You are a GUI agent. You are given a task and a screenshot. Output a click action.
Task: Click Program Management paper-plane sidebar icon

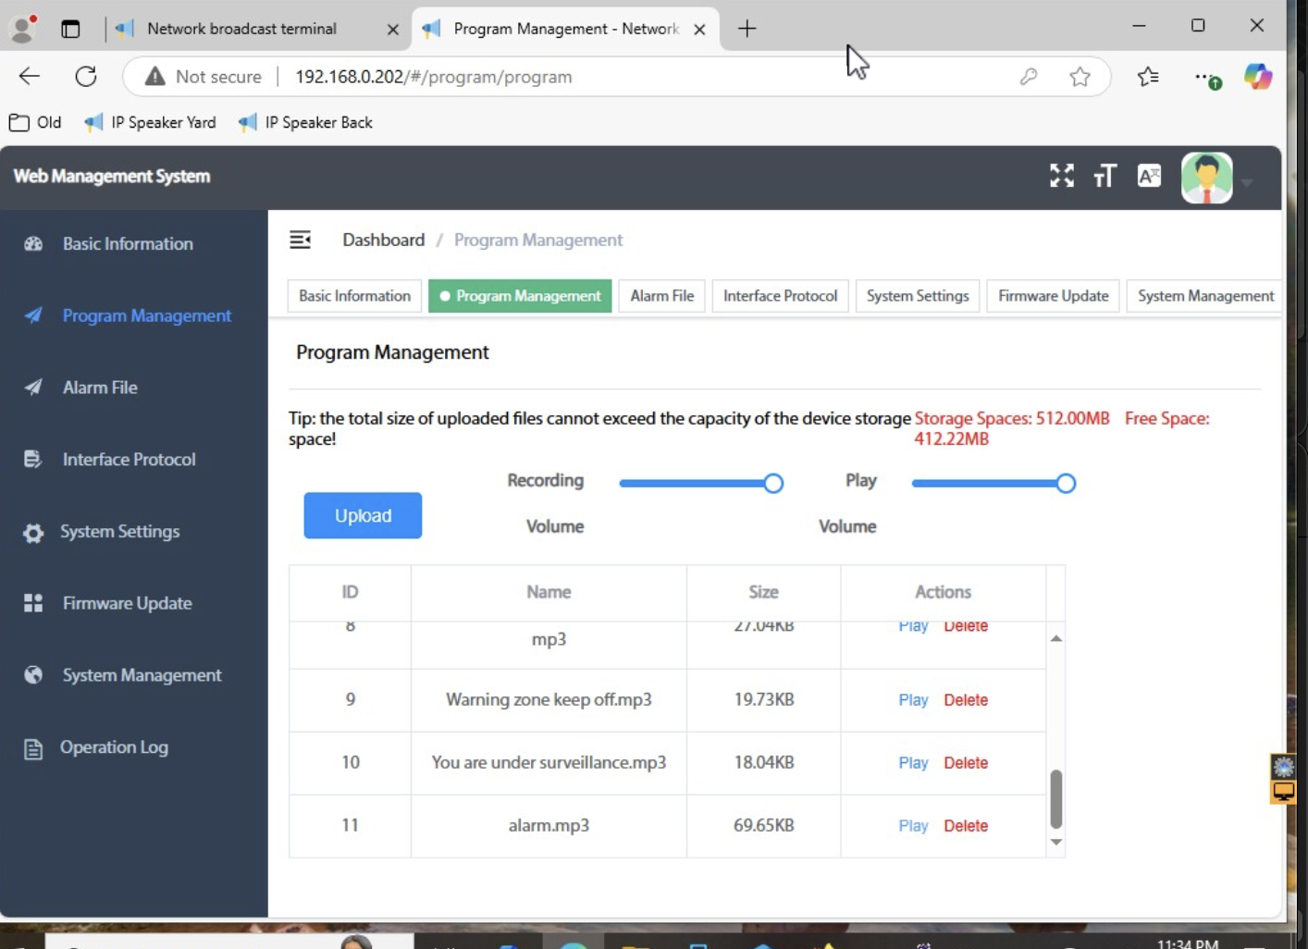click(33, 315)
